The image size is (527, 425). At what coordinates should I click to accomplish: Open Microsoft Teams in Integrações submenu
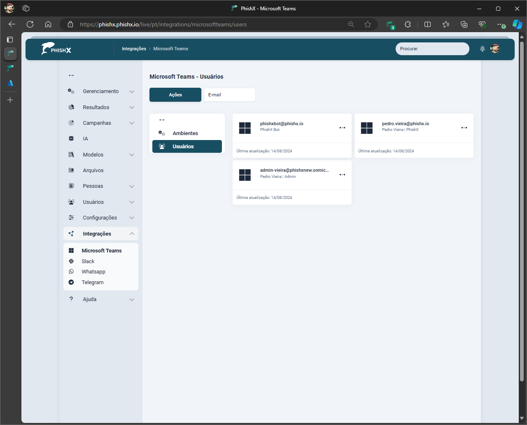tap(101, 250)
